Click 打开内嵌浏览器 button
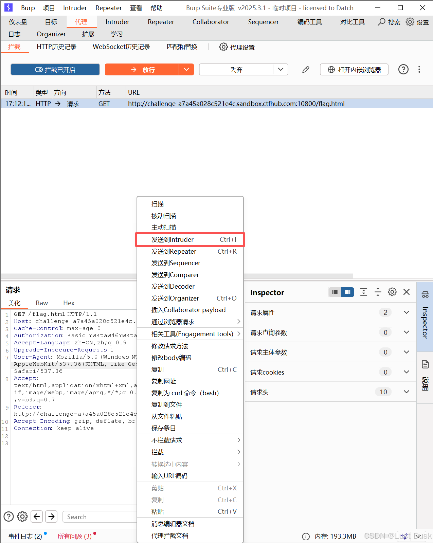433x543 pixels. point(354,70)
